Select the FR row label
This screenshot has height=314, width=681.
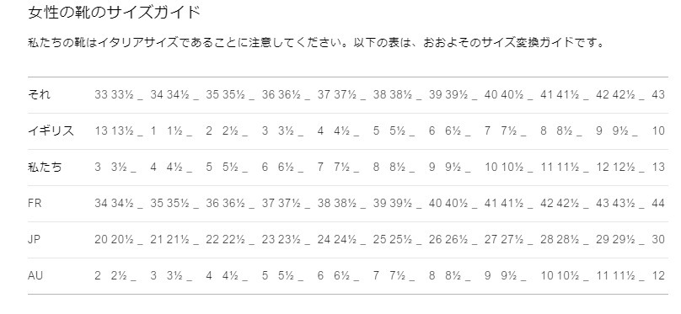coord(35,203)
